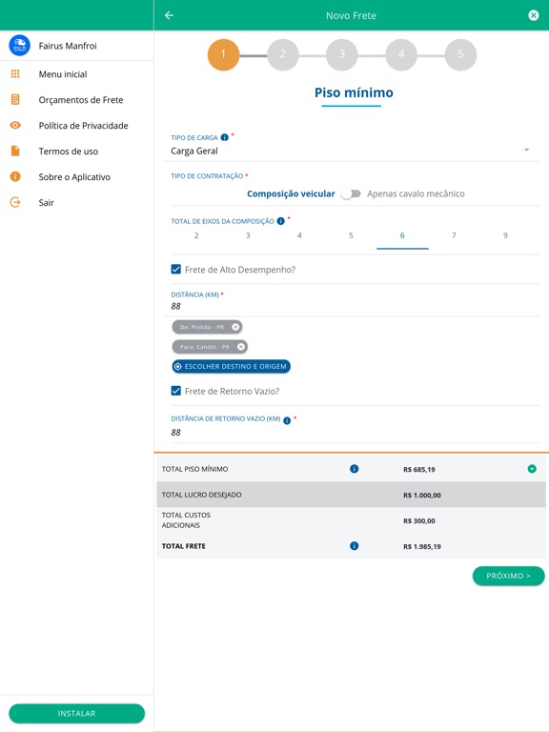Click the Fairus Manfroi profile avatar
The height and width of the screenshot is (732, 549).
[x=20, y=46]
